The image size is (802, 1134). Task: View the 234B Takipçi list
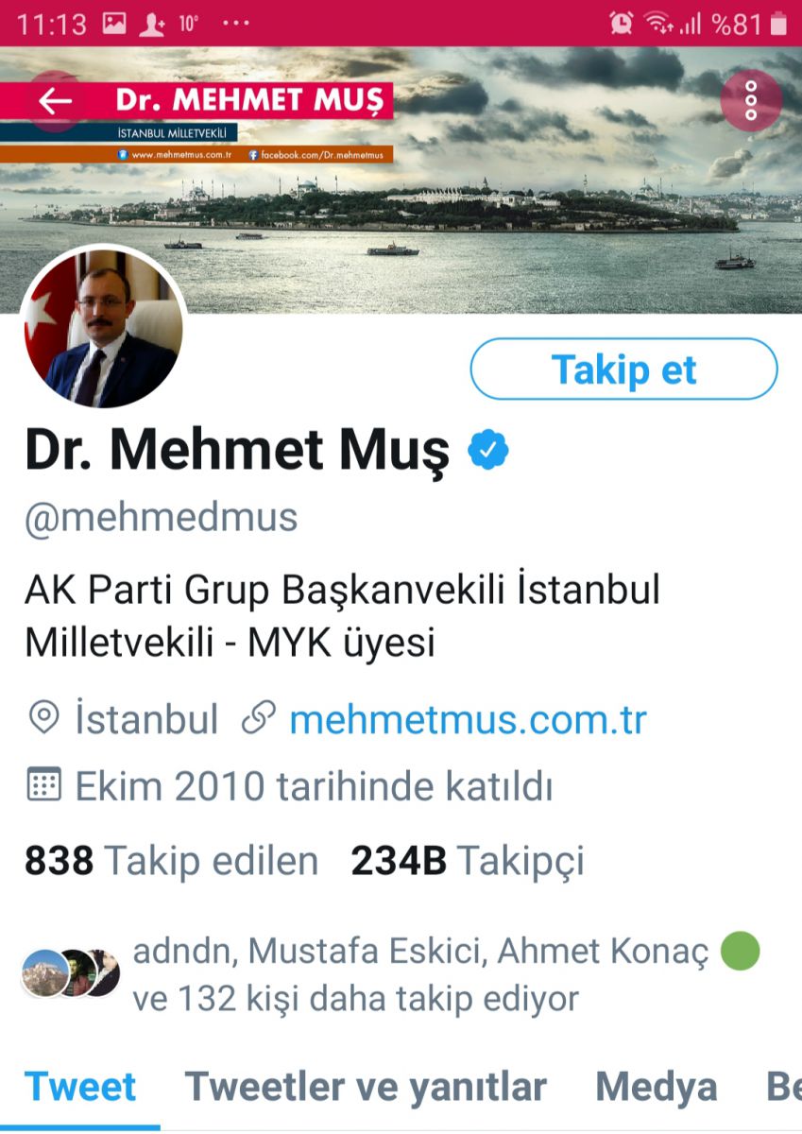tap(468, 861)
